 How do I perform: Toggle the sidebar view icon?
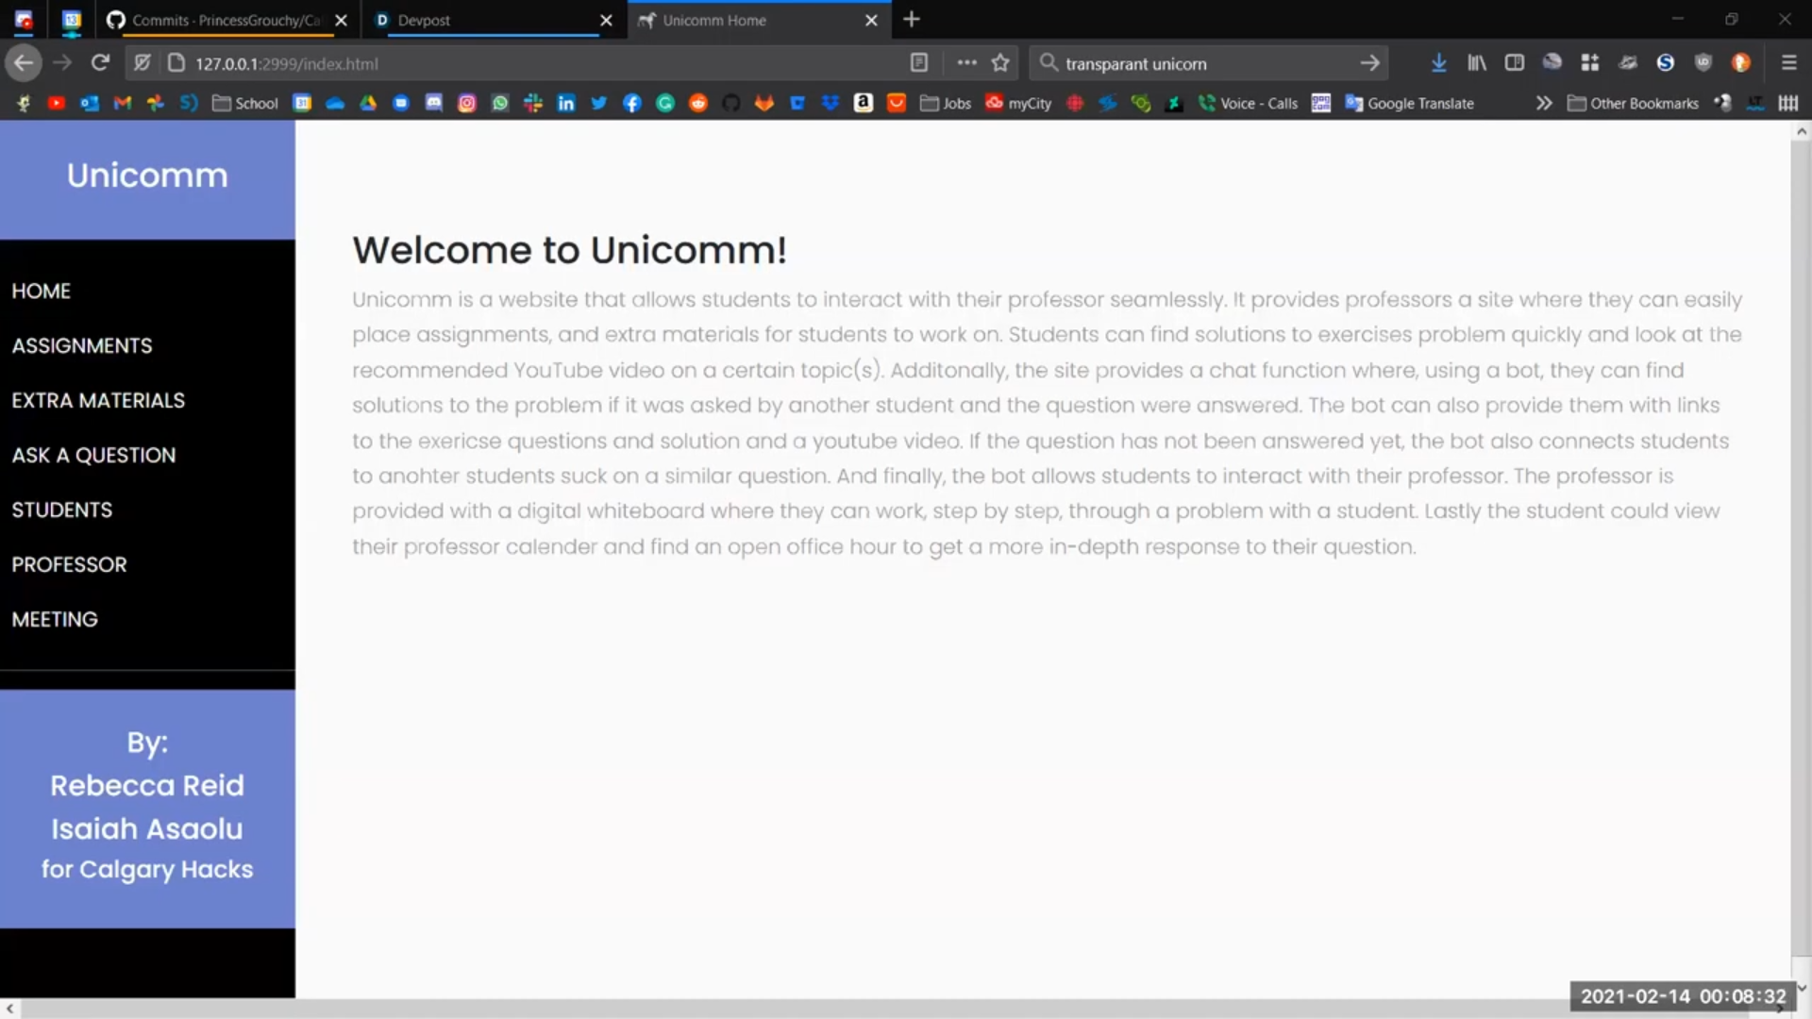point(1515,63)
